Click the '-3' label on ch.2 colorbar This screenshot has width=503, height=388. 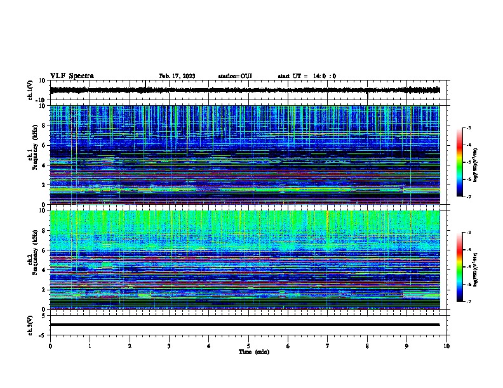coord(468,233)
